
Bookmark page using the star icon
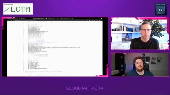point(87,20)
